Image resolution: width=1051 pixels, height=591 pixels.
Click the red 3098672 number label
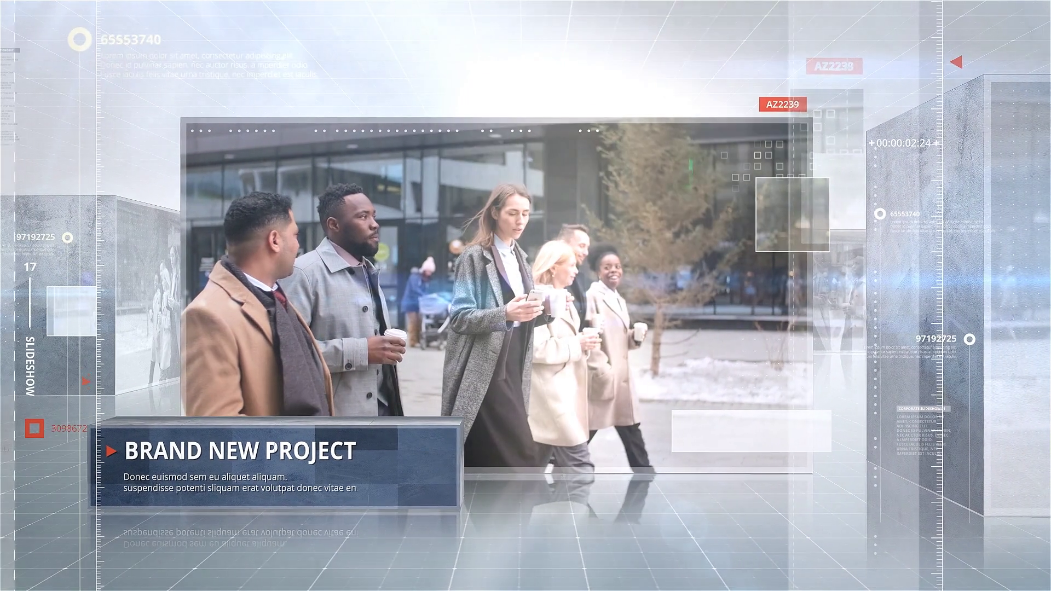click(69, 428)
